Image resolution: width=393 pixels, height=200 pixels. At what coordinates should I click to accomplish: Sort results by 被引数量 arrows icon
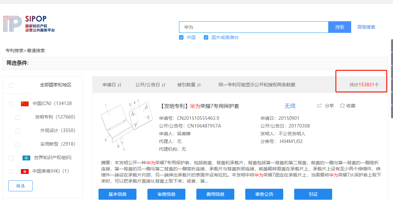pos(199,85)
